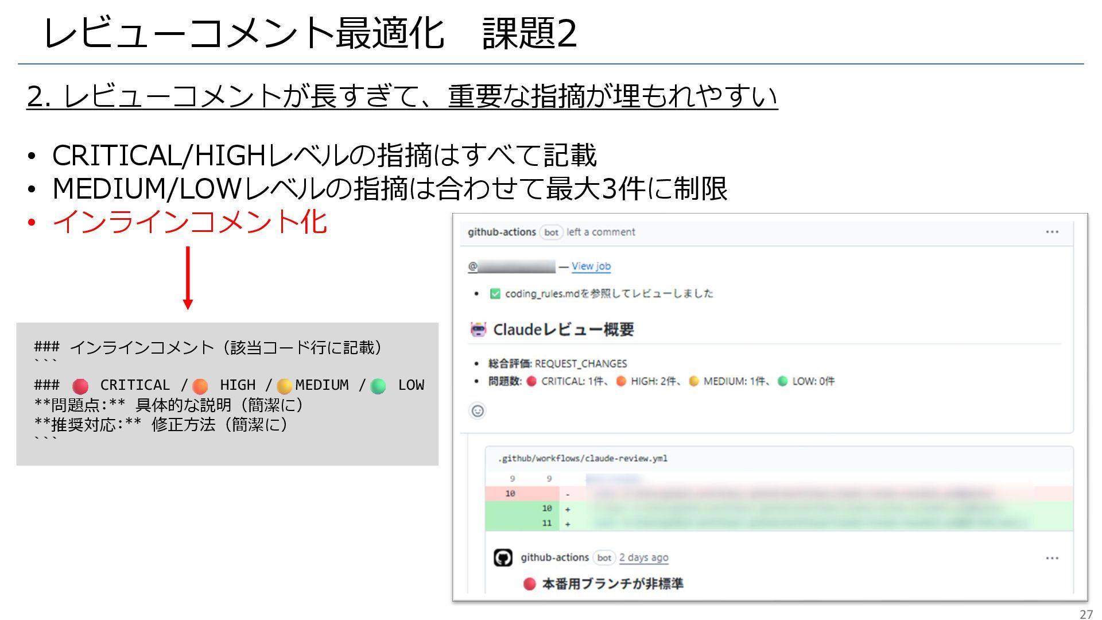This screenshot has height=620, width=1102.
Task: Click the green checkmark before coding_rules.md
Action: coord(495,294)
